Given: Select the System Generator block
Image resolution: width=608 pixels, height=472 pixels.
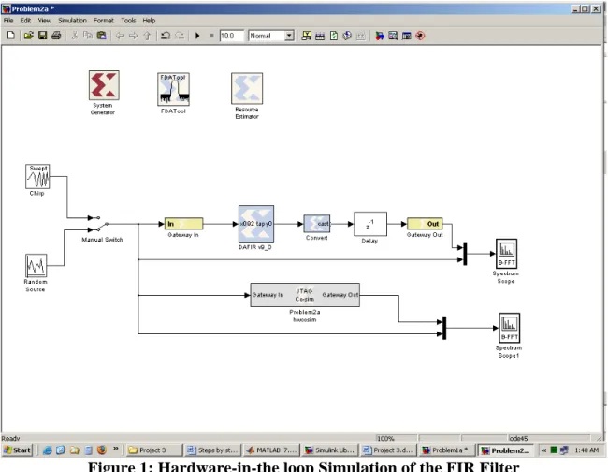Looking at the screenshot, I should pyautogui.click(x=104, y=85).
